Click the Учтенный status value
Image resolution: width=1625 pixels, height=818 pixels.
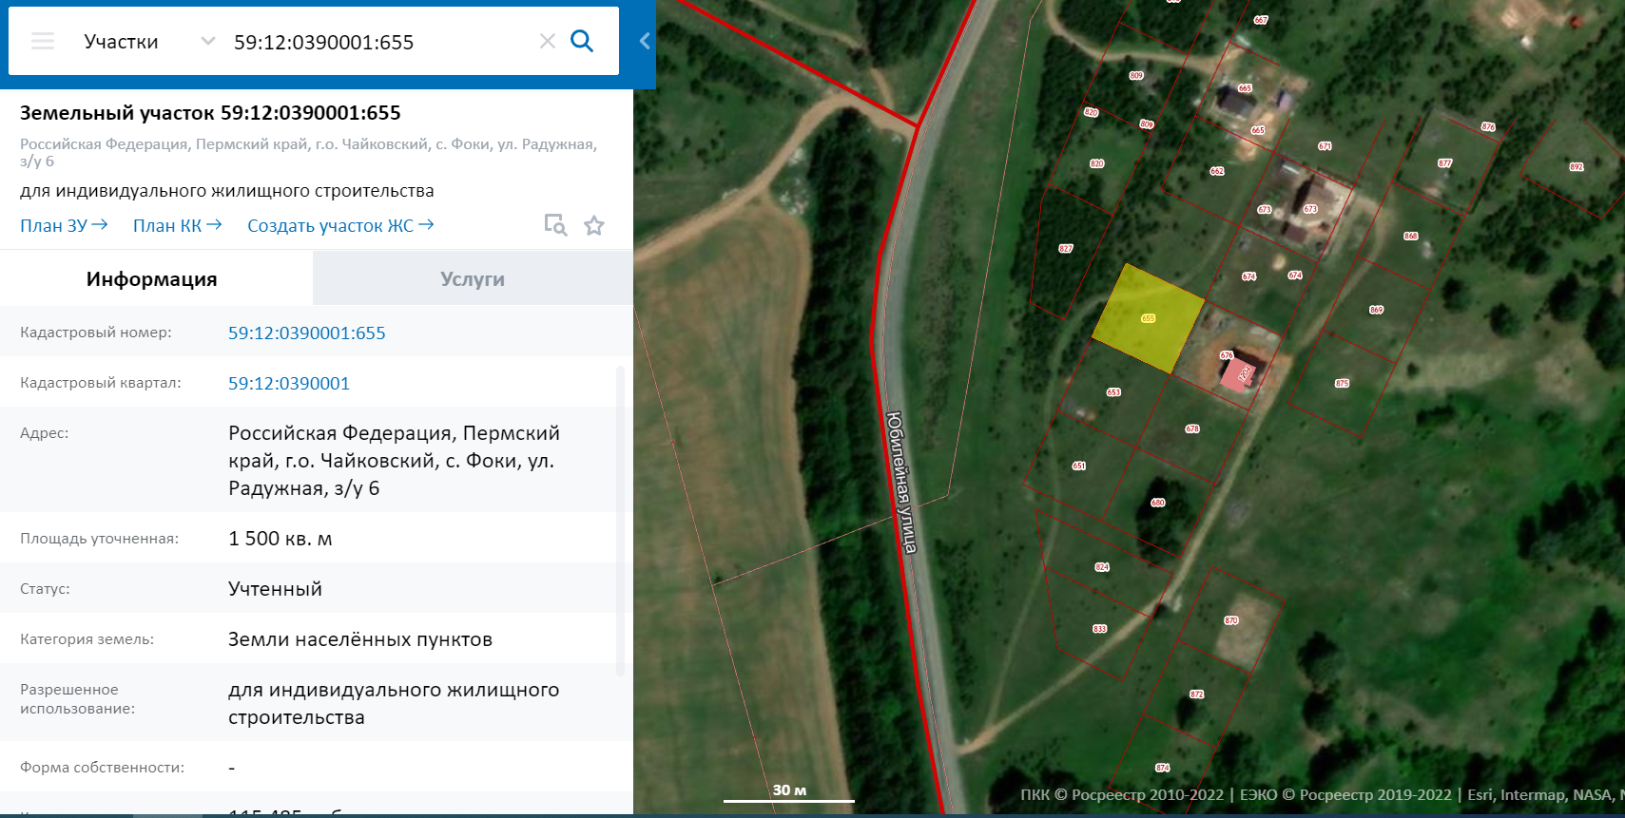point(275,589)
